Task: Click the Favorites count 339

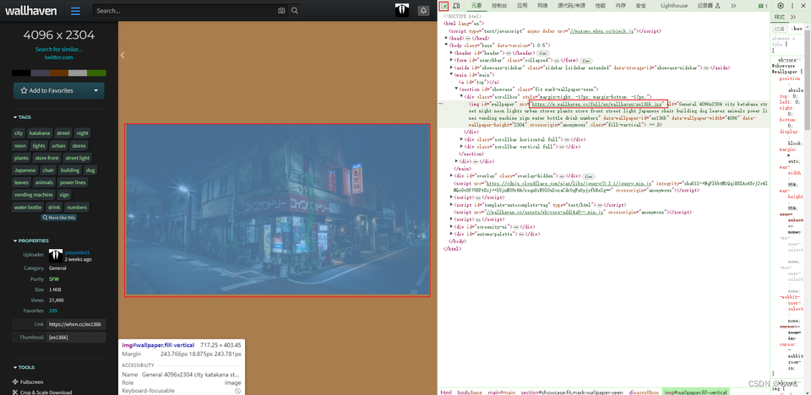Action: point(52,311)
